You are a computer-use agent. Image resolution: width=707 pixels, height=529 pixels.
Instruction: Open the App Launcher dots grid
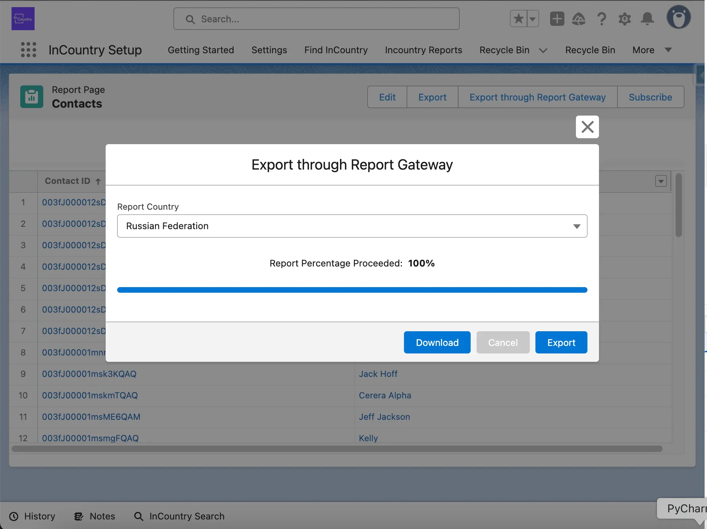tap(28, 50)
